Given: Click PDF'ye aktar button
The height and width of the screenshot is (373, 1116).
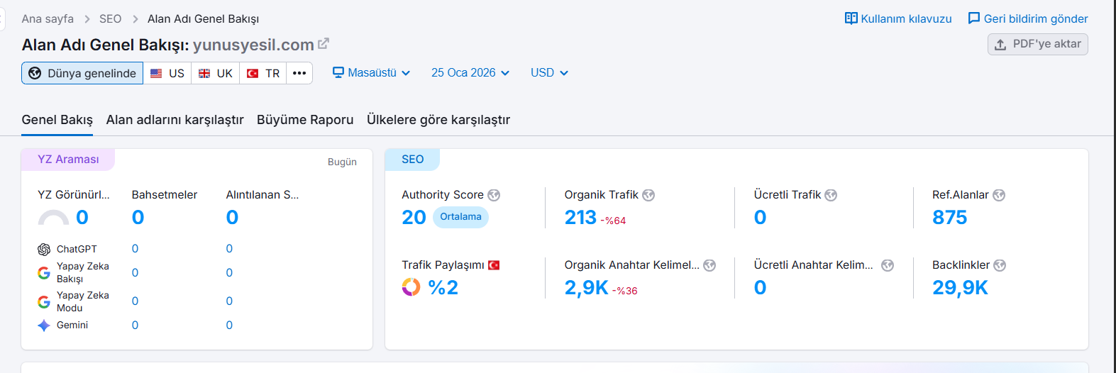Looking at the screenshot, I should pos(1037,44).
